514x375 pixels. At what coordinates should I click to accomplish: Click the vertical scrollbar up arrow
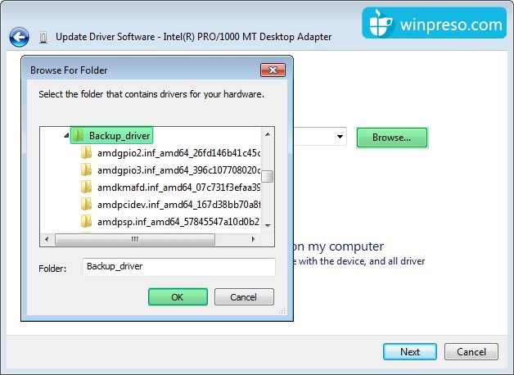pyautogui.click(x=268, y=134)
